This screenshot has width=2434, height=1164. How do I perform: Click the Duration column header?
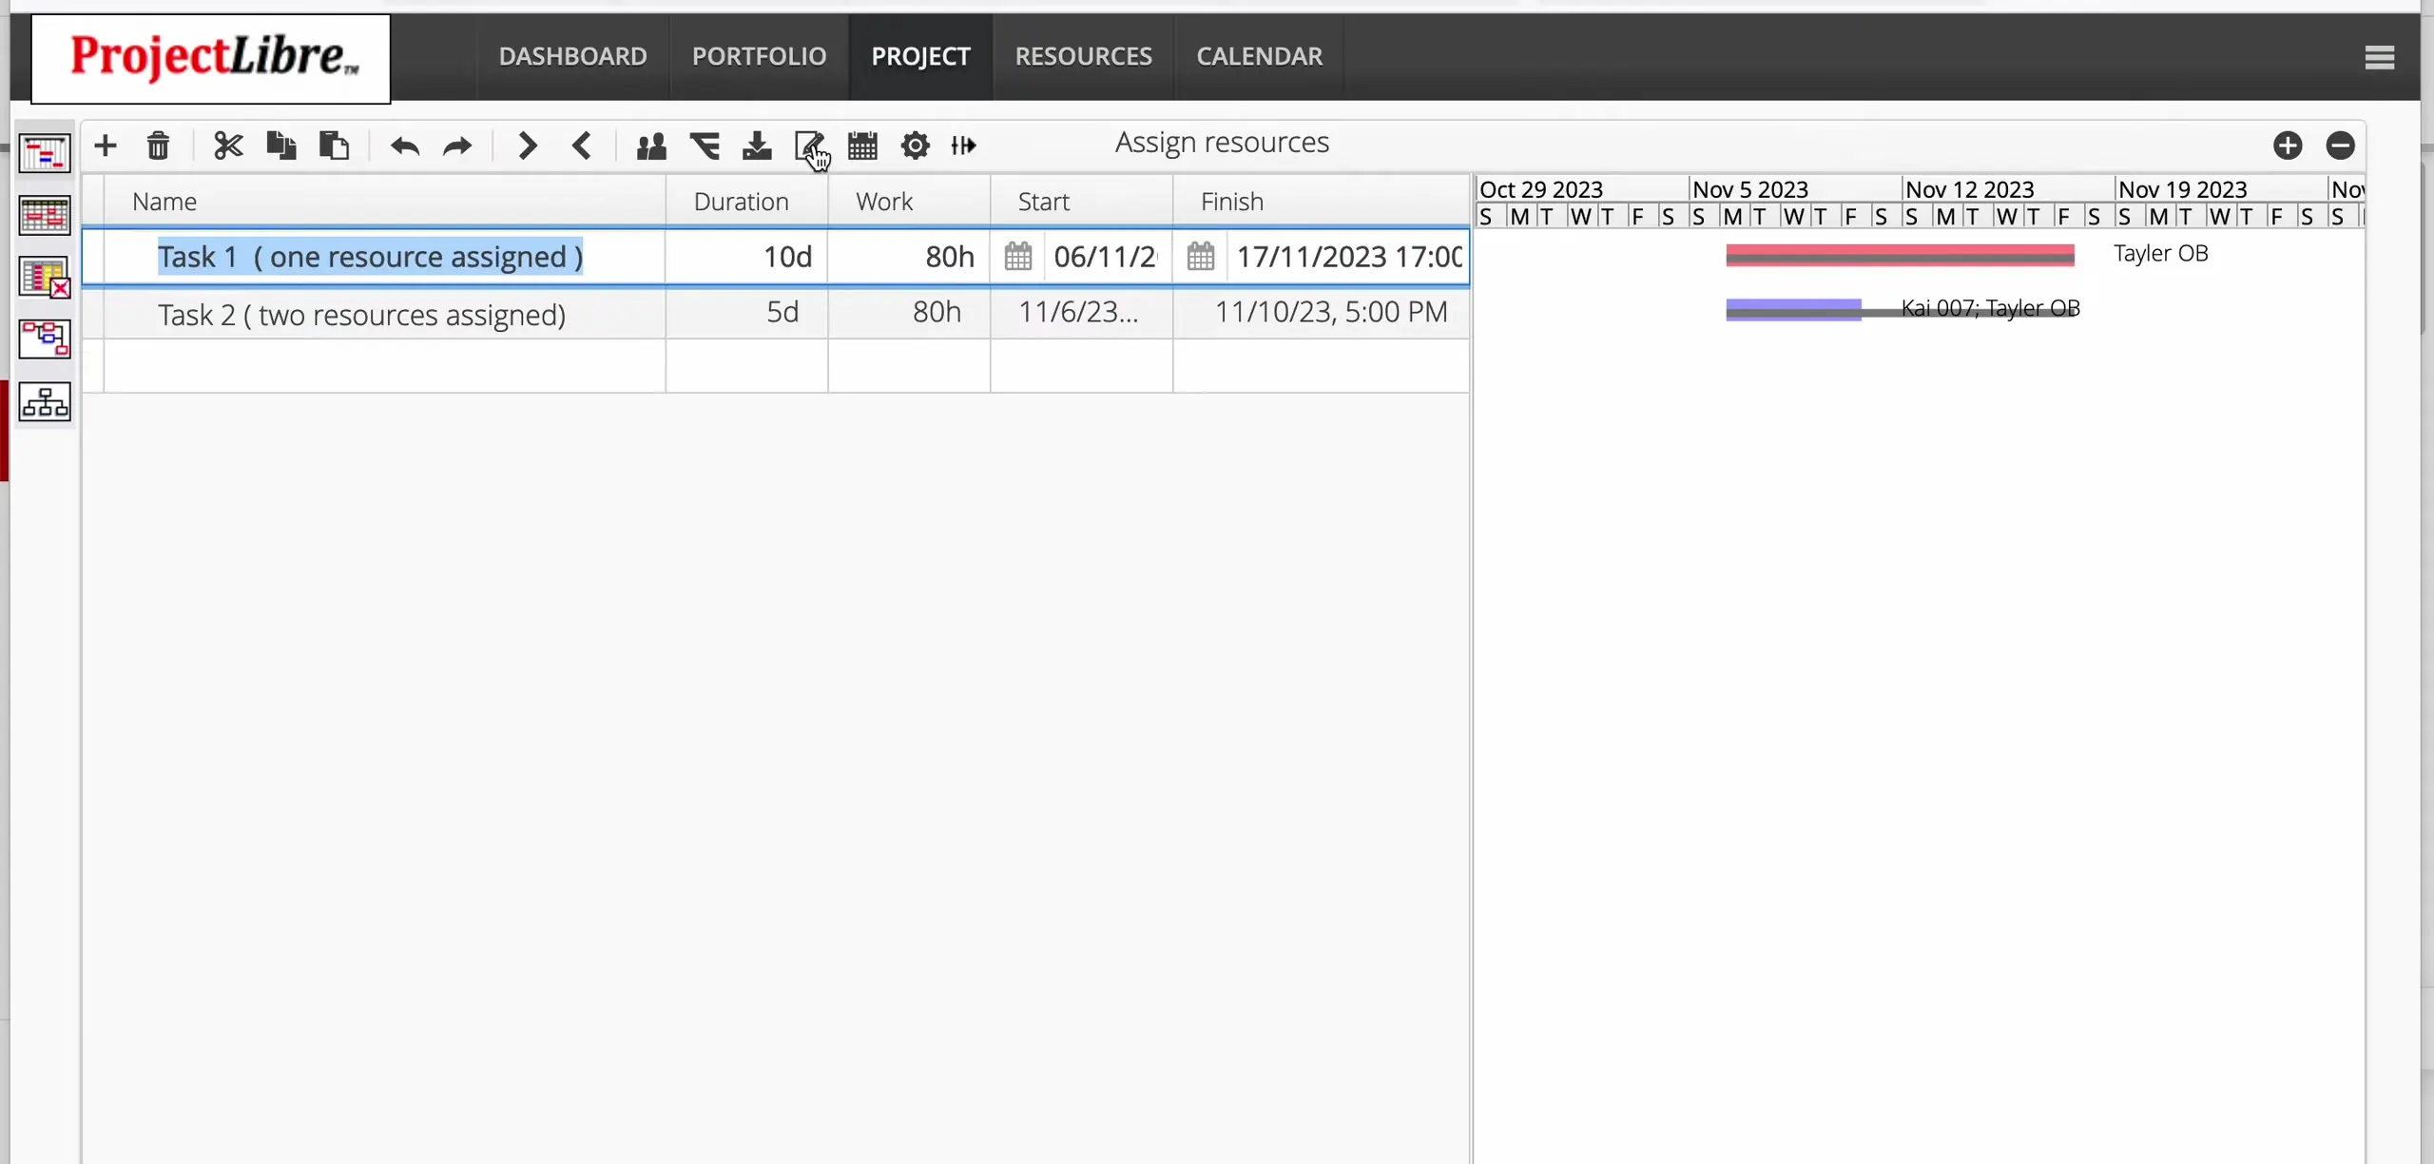(x=746, y=202)
